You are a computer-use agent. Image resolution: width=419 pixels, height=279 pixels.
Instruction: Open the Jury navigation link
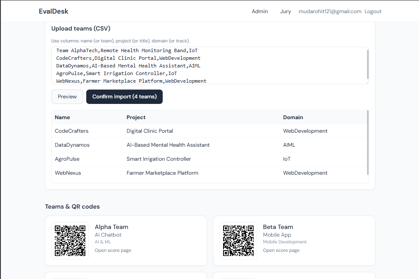pyautogui.click(x=286, y=11)
